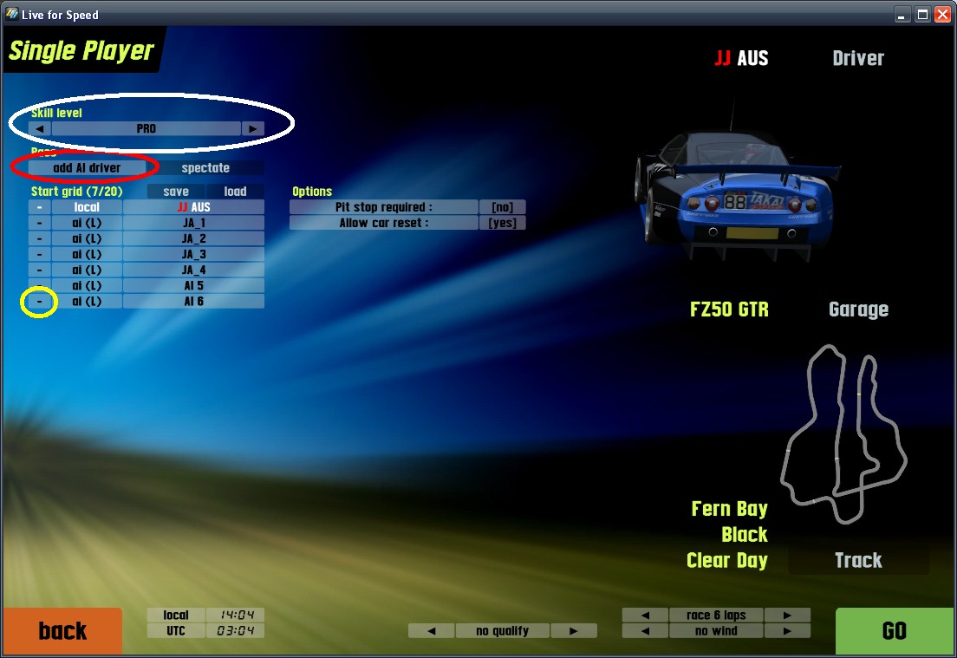Remove AI 6 with minus button

coord(40,302)
